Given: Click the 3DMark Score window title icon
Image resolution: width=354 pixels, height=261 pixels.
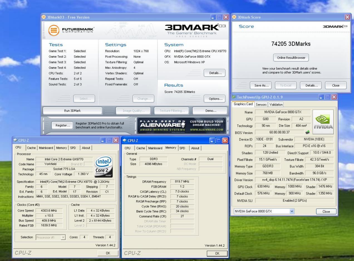Looking at the screenshot, I should tap(234, 17).
